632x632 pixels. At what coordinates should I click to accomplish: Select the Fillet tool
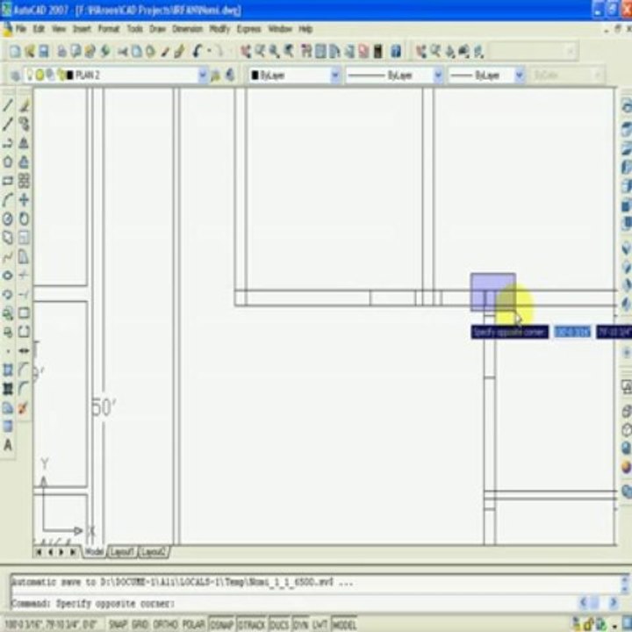25,389
